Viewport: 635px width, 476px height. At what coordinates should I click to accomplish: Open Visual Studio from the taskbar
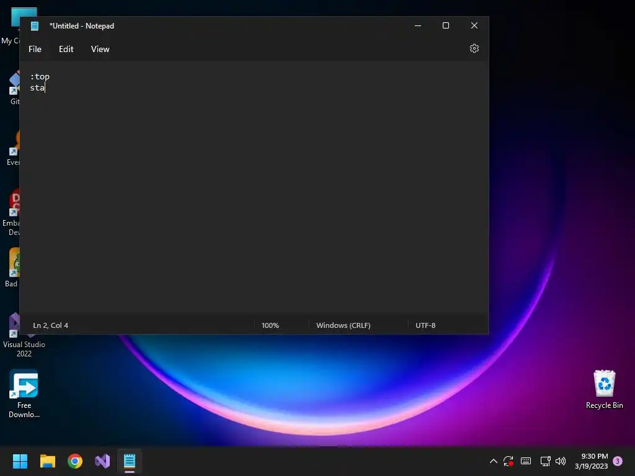tap(102, 461)
